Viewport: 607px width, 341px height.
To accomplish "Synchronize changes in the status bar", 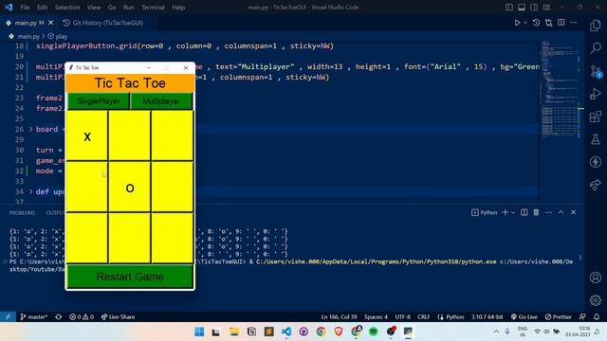I will (59, 316).
